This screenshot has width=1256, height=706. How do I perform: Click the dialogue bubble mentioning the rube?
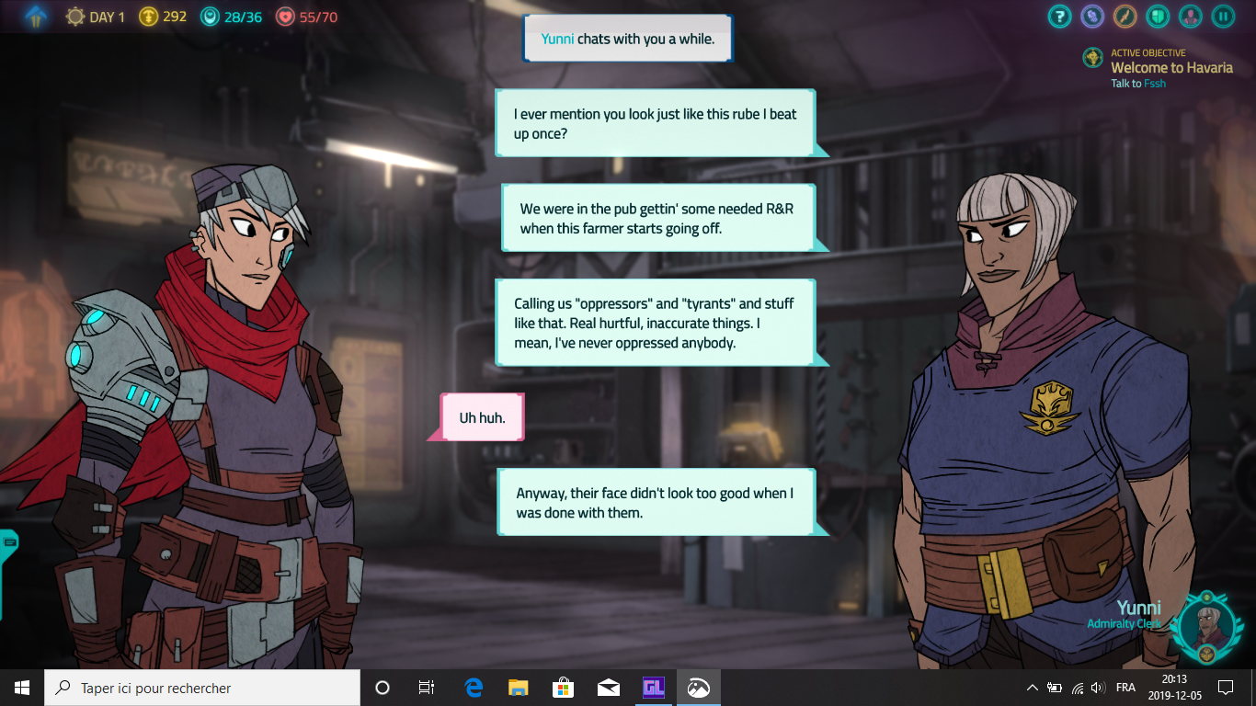point(656,123)
